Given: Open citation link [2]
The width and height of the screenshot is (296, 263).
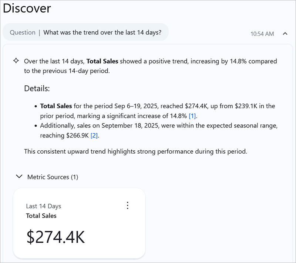Looking at the screenshot, I should pos(95,136).
